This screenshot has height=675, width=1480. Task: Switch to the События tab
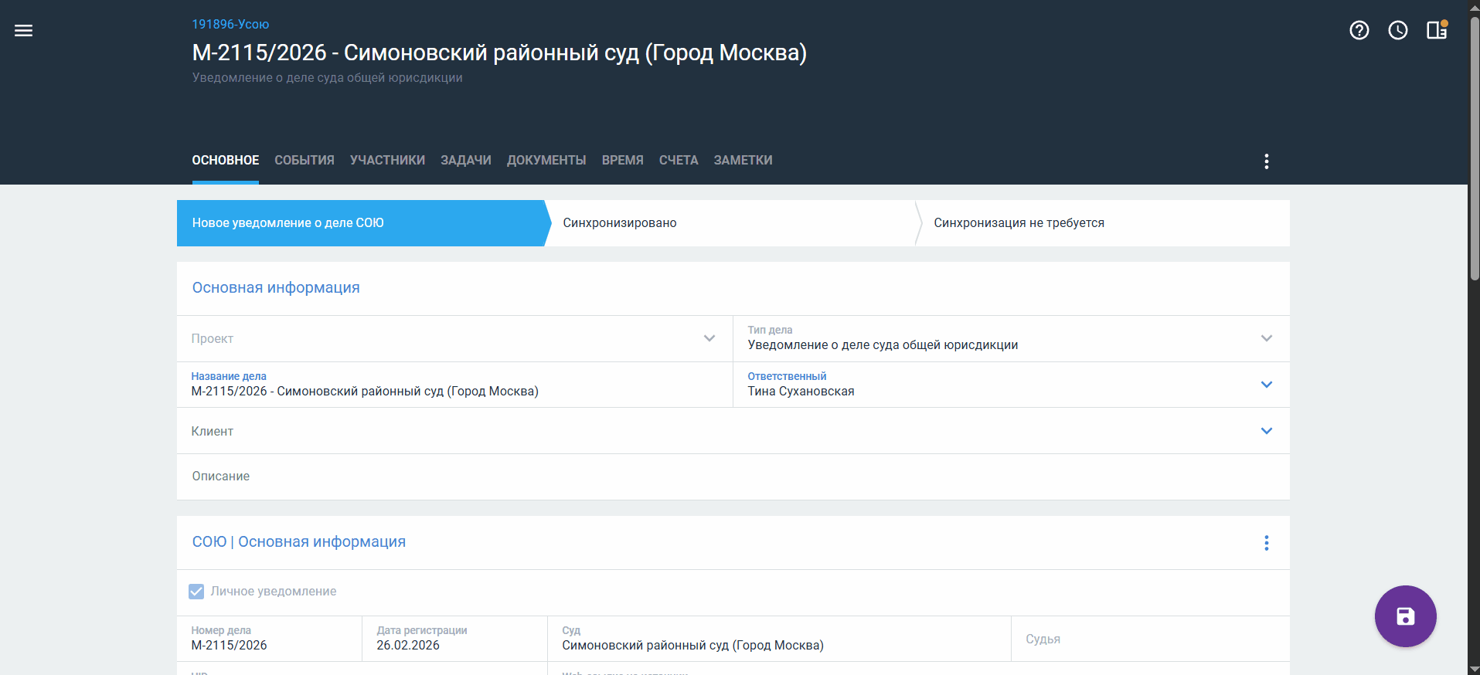point(305,161)
